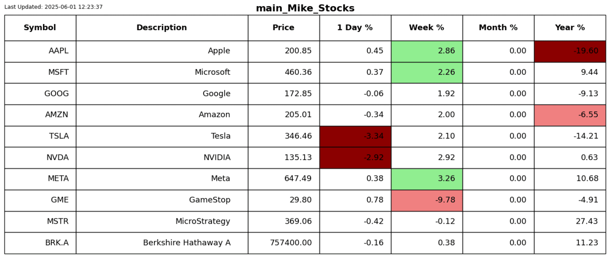Viewport: 610px width, 258px height.
Task: Click GameStop's red Week % cell
Action: 426,200
